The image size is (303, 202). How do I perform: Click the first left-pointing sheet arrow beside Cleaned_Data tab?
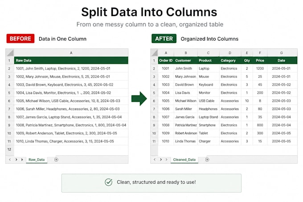pos(155,160)
